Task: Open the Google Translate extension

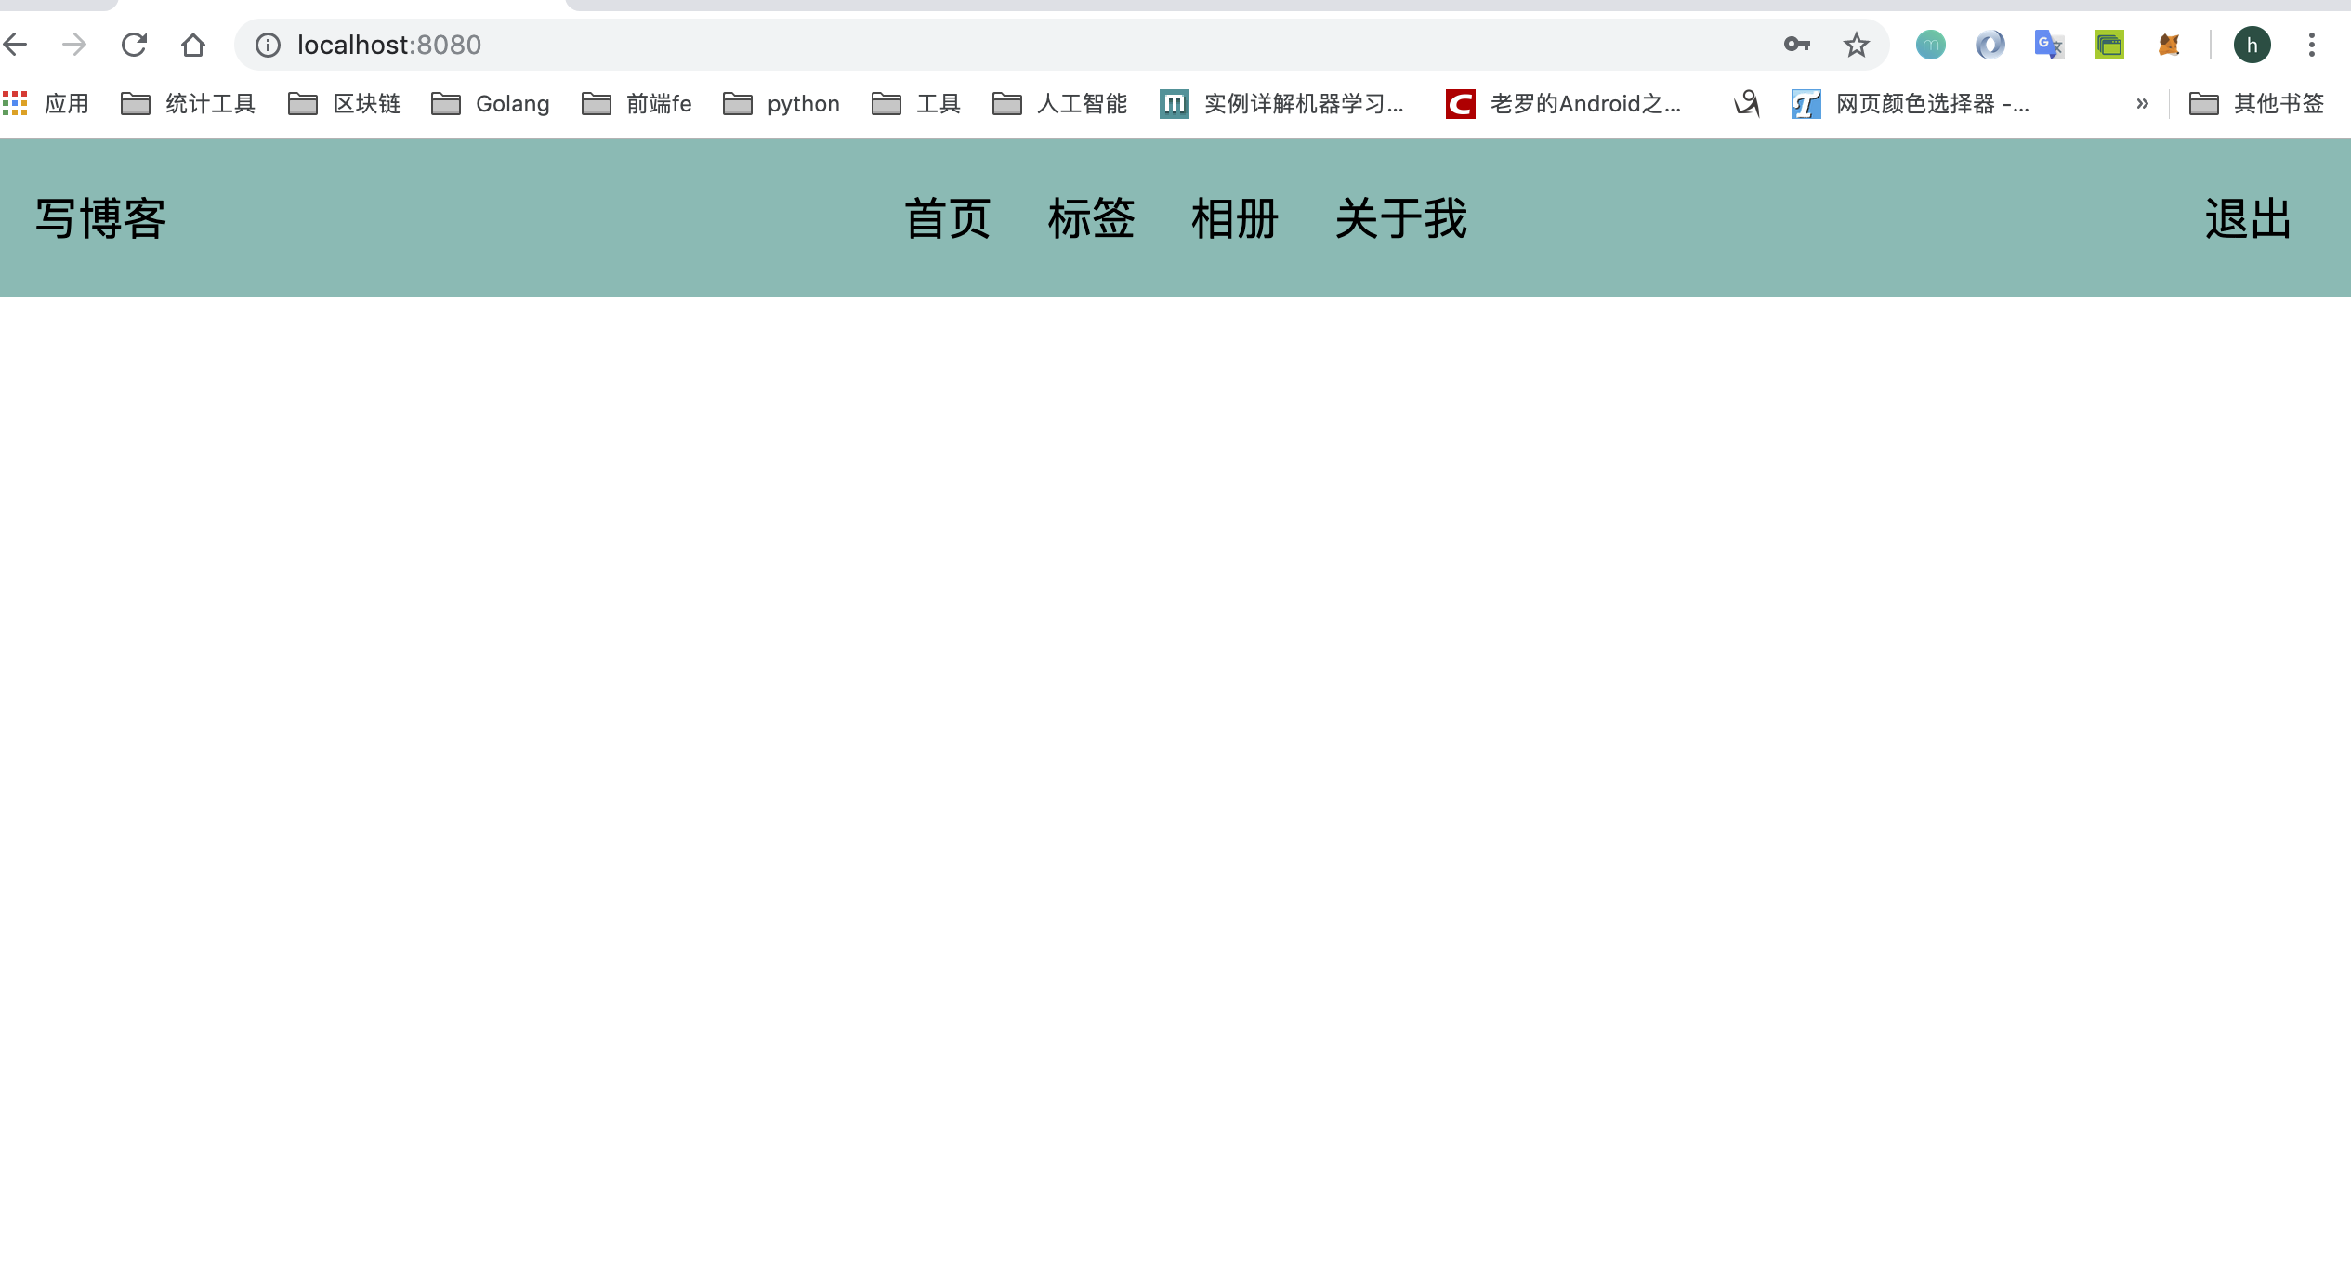Action: [2047, 44]
